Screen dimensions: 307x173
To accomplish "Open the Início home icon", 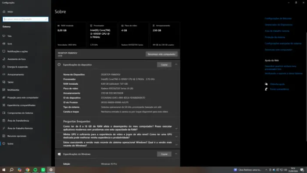I will click(x=4, y=12).
